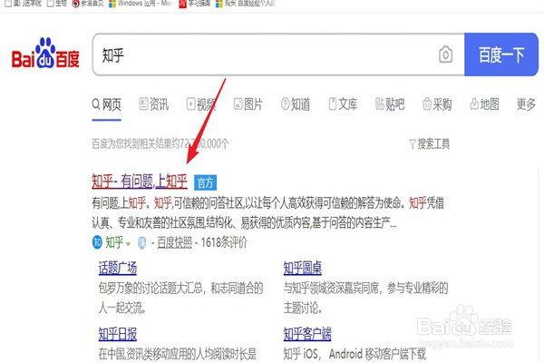Click the 搜索工具 funnel icon
Screen dimensions: 544x363
click(413, 144)
